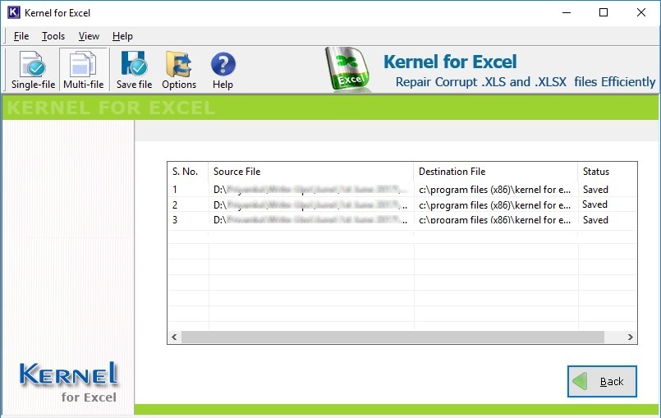Switch to Multi-file repair mode
661x418 pixels.
84,70
